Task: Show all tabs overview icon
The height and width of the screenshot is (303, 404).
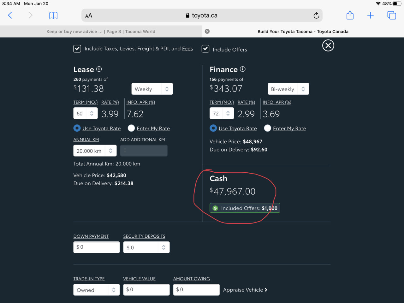Action: [392, 15]
